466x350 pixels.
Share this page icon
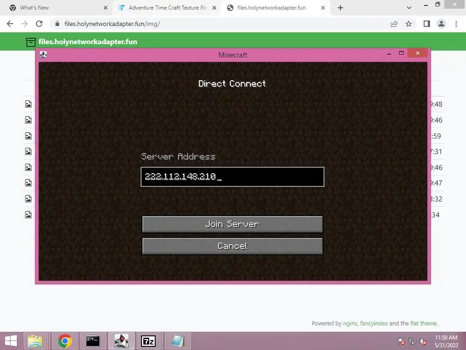(x=394, y=24)
